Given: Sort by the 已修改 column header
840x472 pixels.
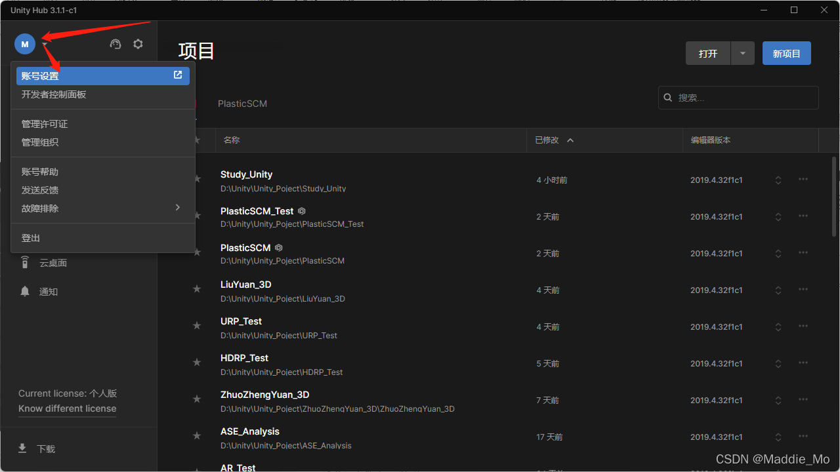Looking at the screenshot, I should 547,140.
